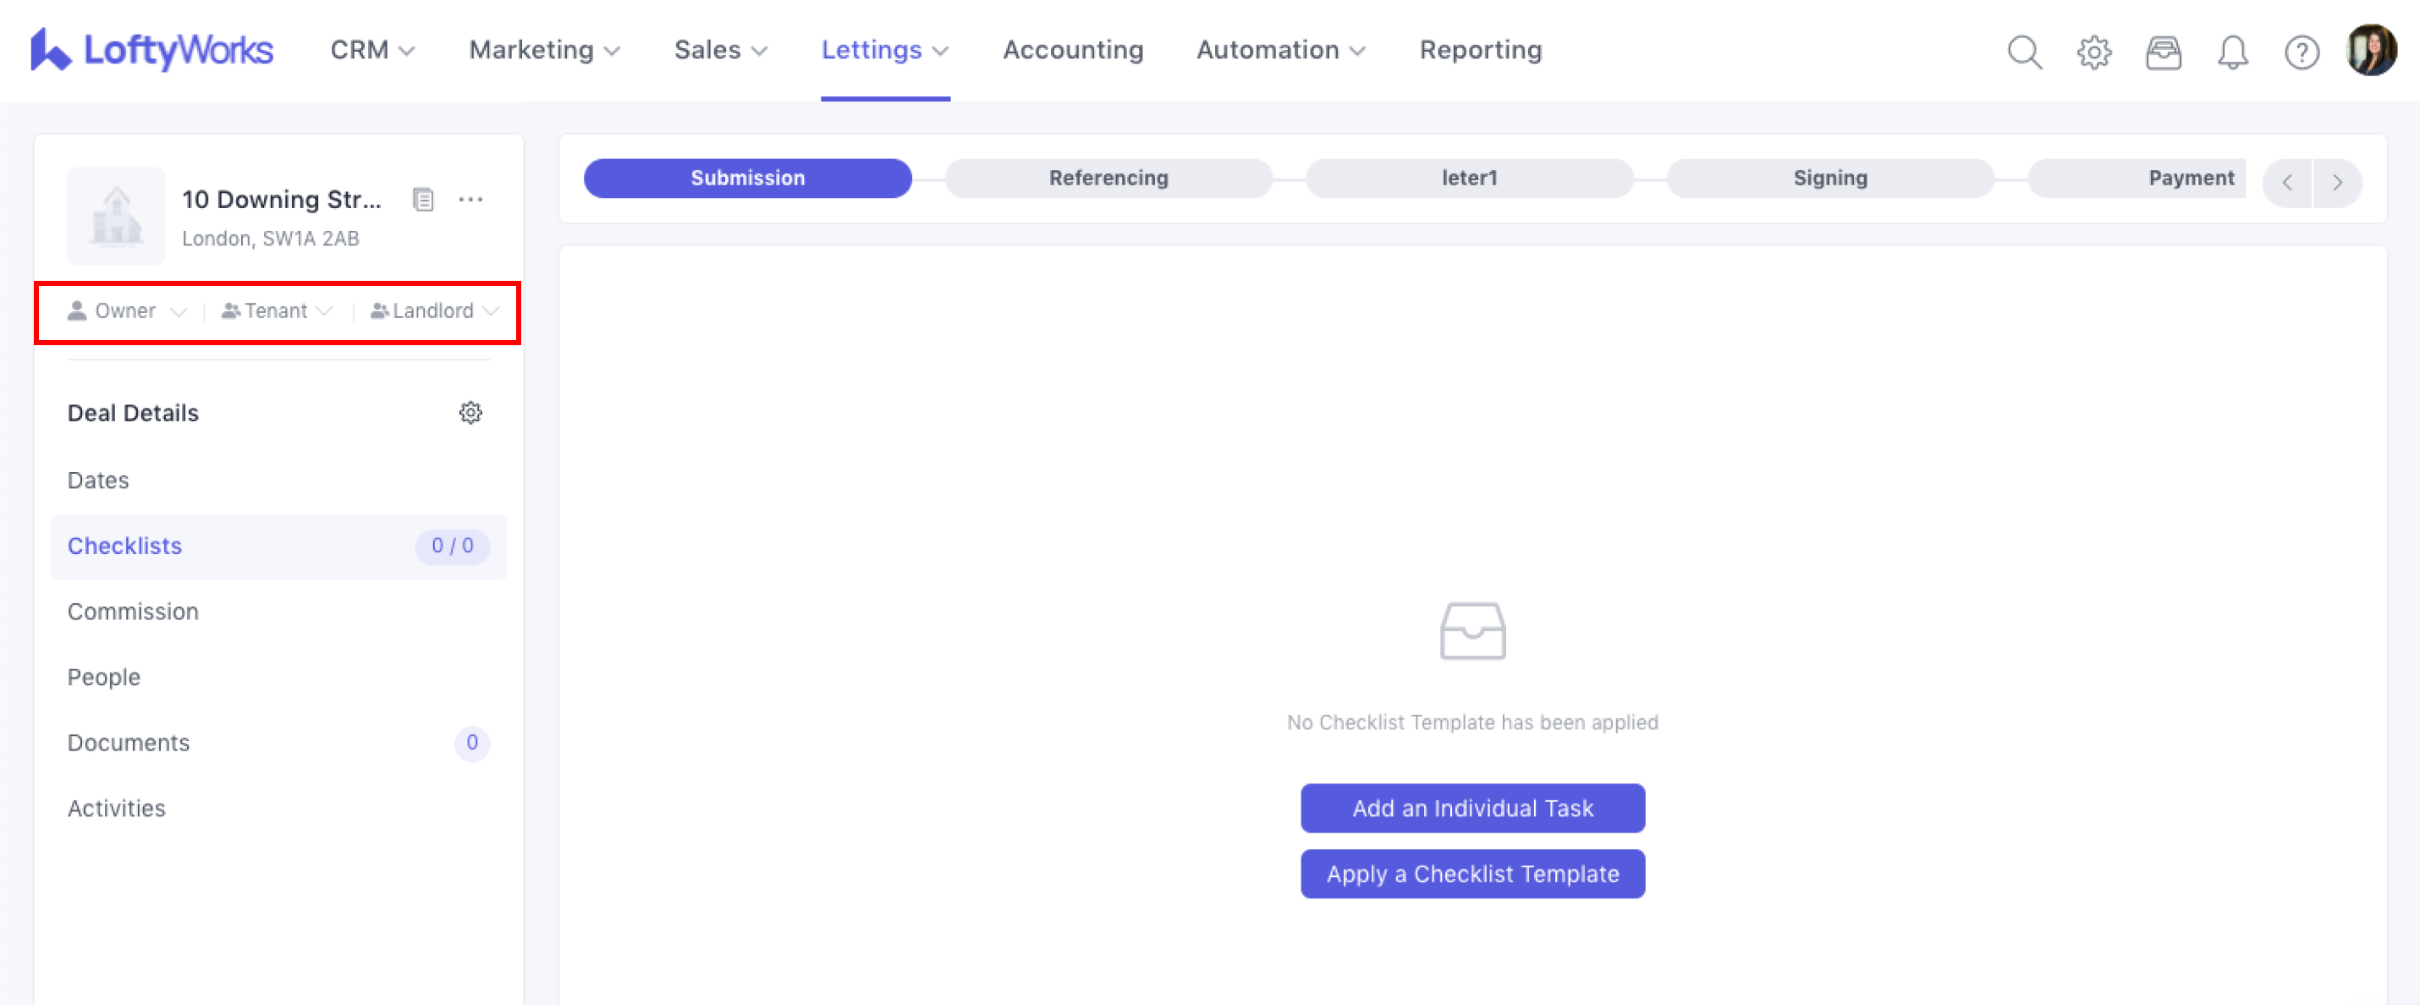Open Deal Details gear settings

[x=470, y=412]
